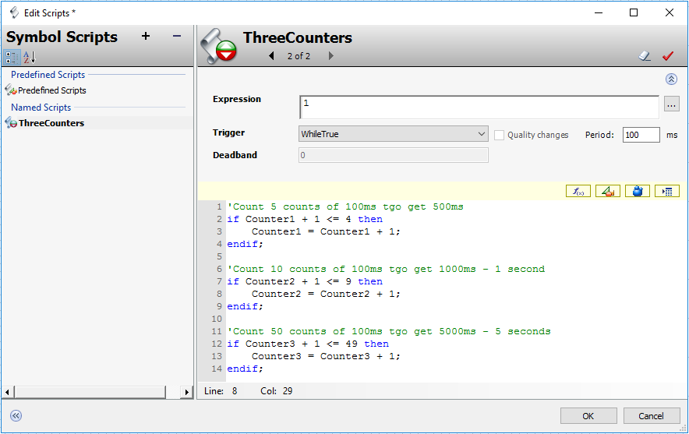Select Predefined Scripts in the list
The width and height of the screenshot is (689, 434).
pos(51,90)
